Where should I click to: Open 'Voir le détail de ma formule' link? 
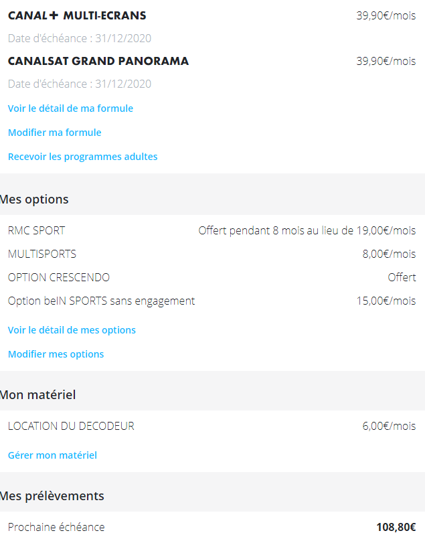pyautogui.click(x=70, y=108)
